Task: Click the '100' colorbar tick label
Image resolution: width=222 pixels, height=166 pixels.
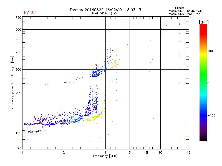Action: [210, 51]
